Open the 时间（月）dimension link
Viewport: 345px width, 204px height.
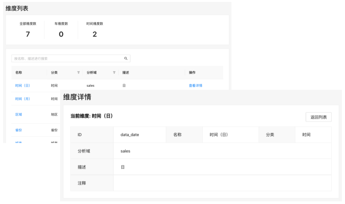(x=22, y=99)
